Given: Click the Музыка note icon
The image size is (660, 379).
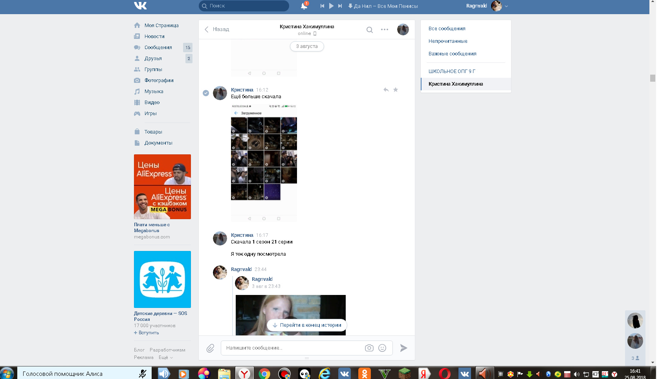Looking at the screenshot, I should pyautogui.click(x=137, y=91).
